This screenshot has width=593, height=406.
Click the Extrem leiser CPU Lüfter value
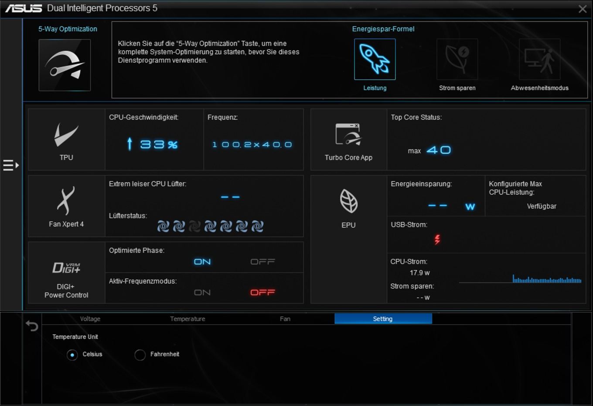(230, 197)
